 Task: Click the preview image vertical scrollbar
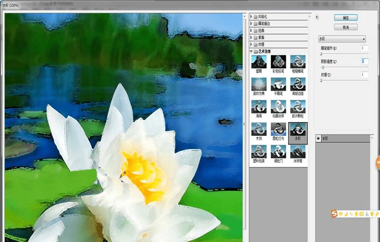244,123
